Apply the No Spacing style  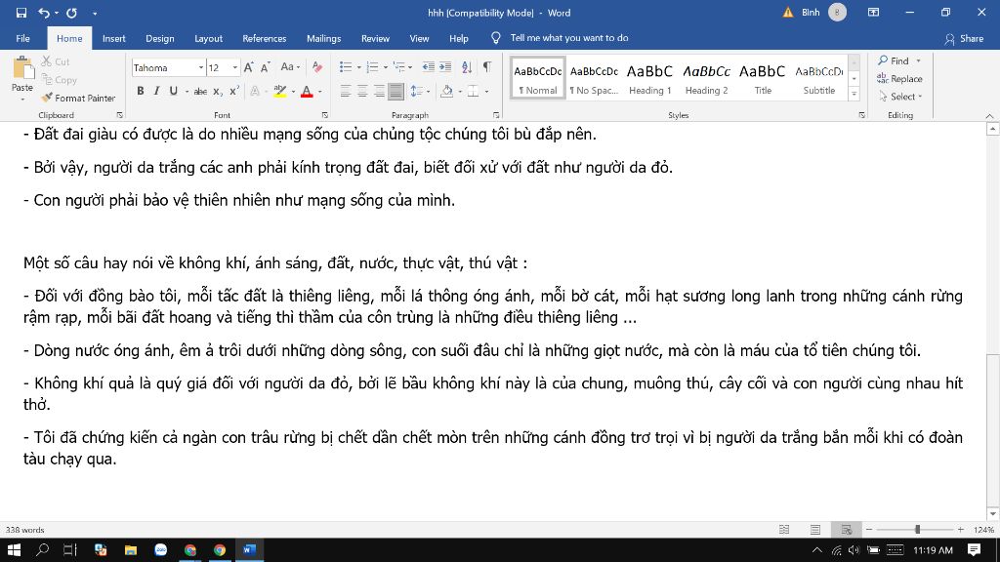tap(594, 78)
